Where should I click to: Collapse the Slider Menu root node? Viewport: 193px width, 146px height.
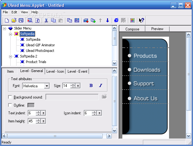[x=5, y=29]
